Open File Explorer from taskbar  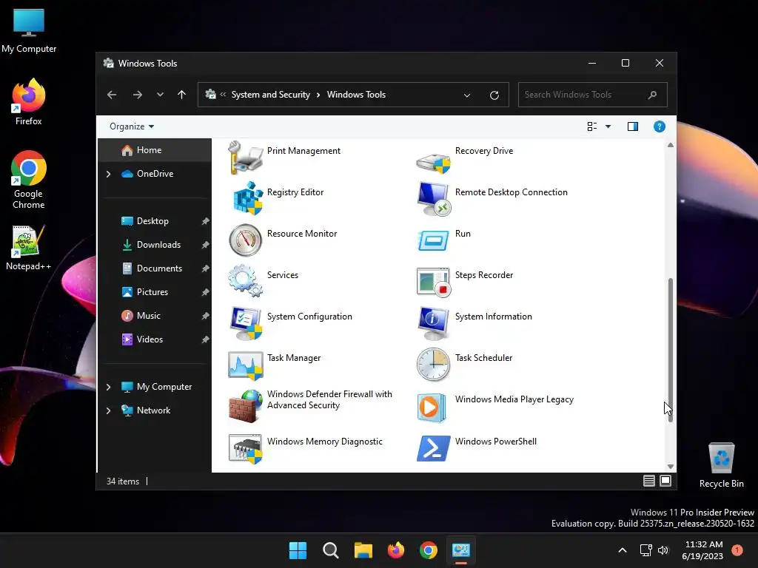(x=363, y=550)
